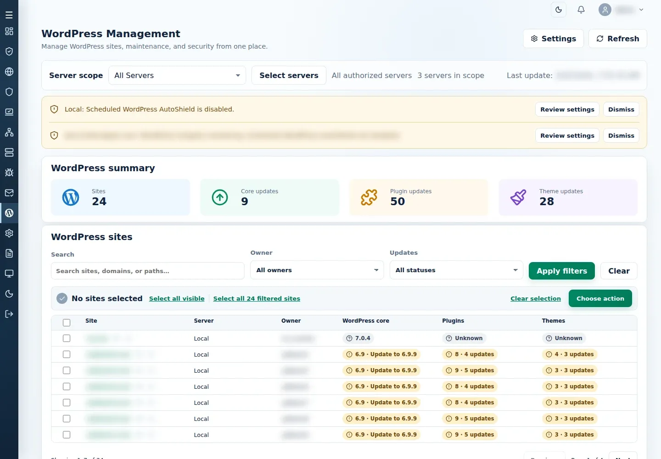
Task: Click the Unknown plugins badge
Action: click(x=464, y=338)
